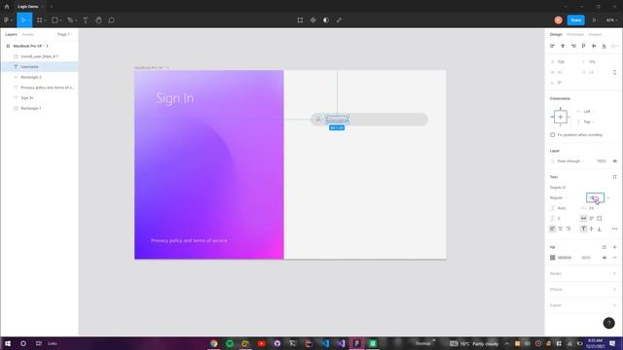The width and height of the screenshot is (623, 350).
Task: Switch to the Prototype tab
Action: coord(575,35)
